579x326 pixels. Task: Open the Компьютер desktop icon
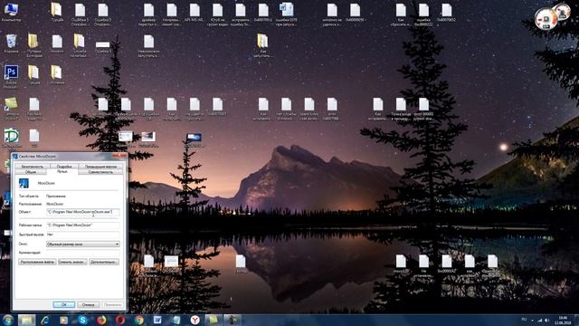(x=11, y=12)
